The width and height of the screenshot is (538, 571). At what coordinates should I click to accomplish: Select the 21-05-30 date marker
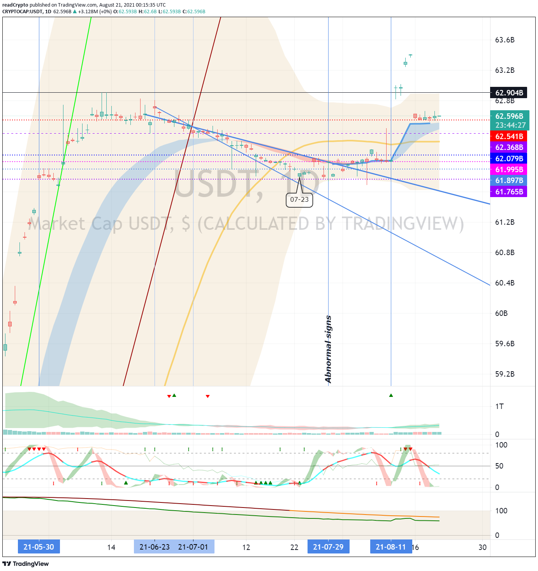pos(39,547)
